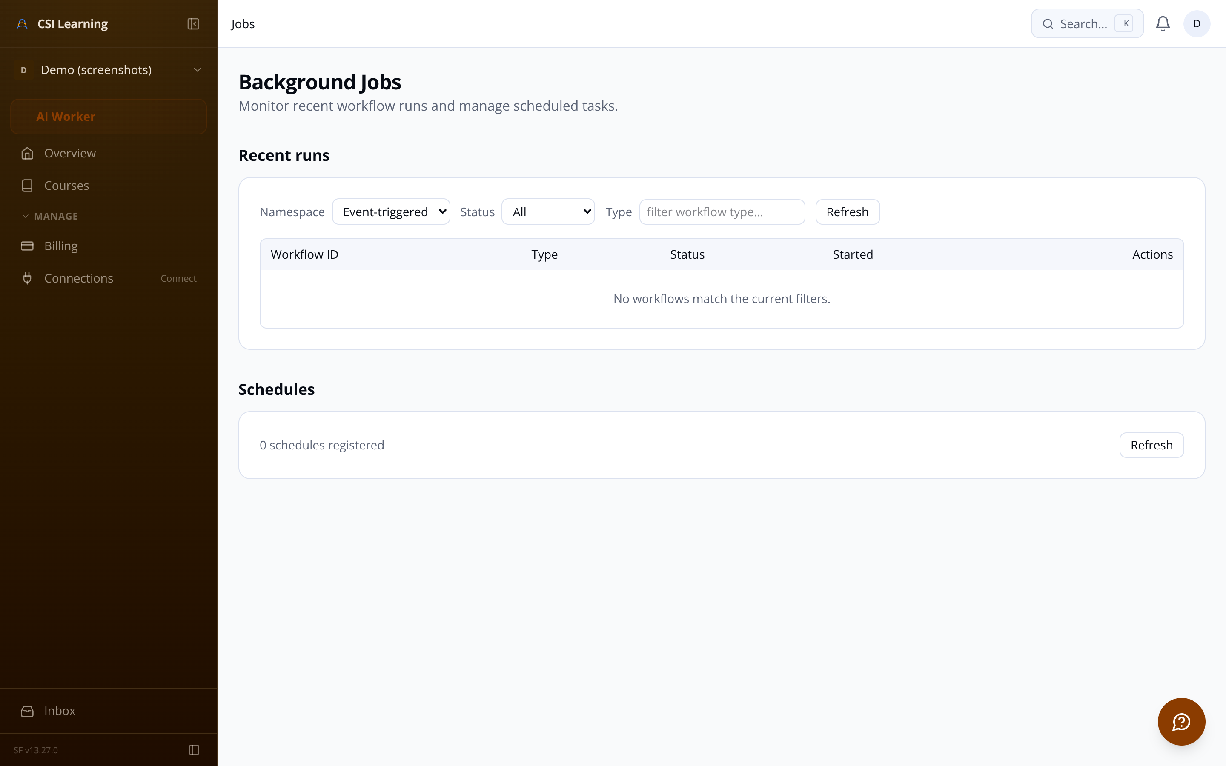Image resolution: width=1226 pixels, height=766 pixels.
Task: Click the Courses book icon
Action: click(x=27, y=186)
